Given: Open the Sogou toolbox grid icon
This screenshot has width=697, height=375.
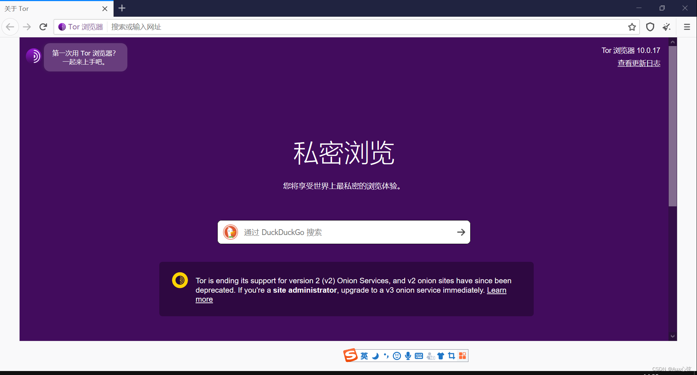Looking at the screenshot, I should click(462, 356).
